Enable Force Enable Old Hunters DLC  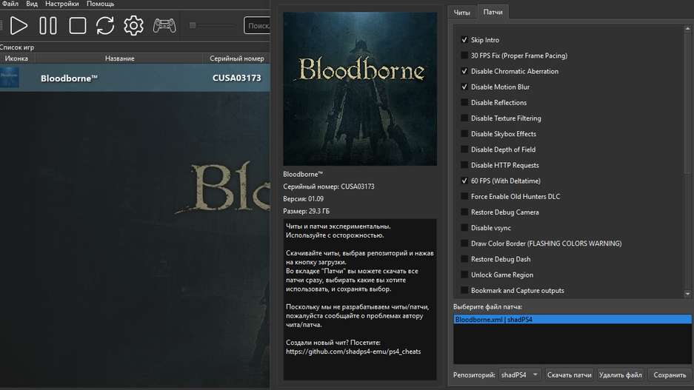(464, 196)
